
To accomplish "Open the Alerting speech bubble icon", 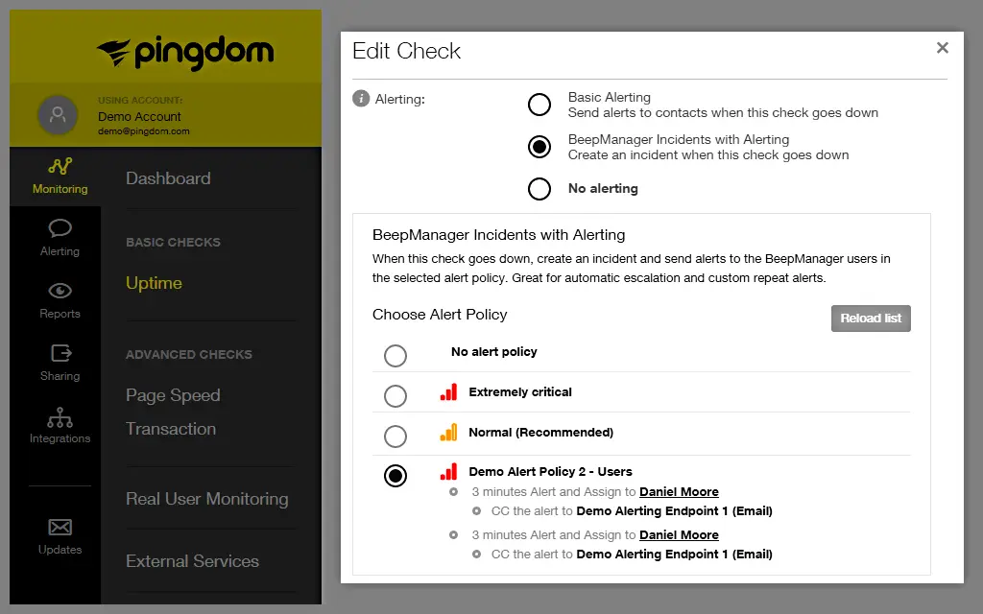I will pyautogui.click(x=60, y=229).
